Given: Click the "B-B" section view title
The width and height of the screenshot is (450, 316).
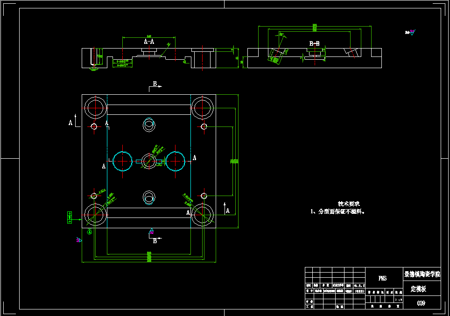Looking at the screenshot, I should [x=314, y=43].
